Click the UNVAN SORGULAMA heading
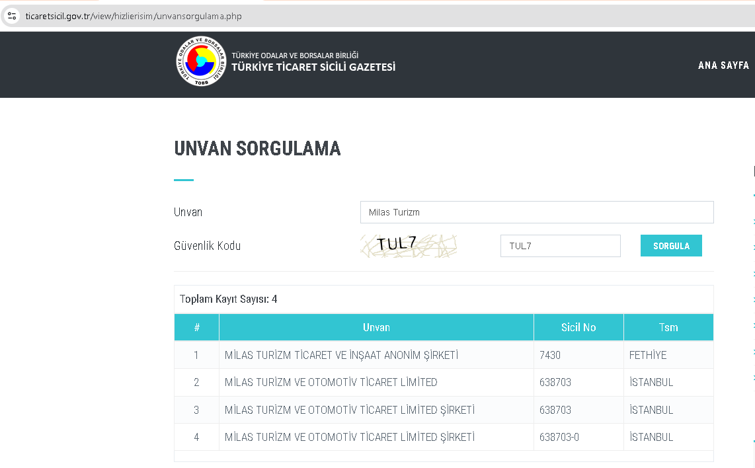 [x=257, y=148]
